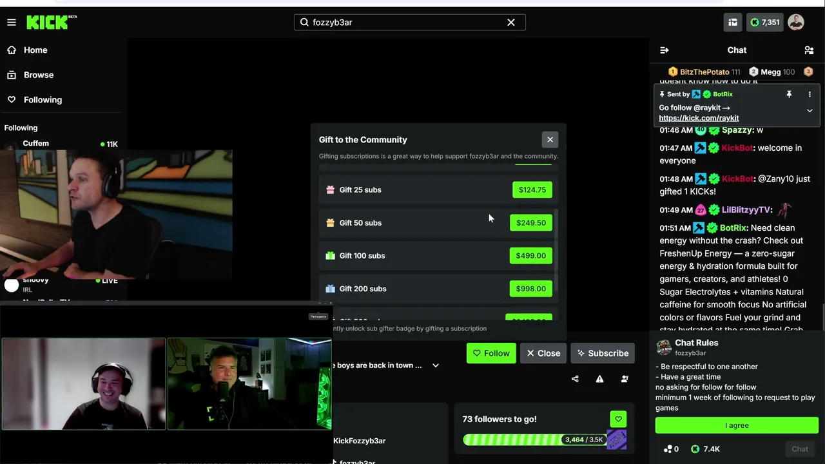Click the Gift 50 subs gift box icon
The image size is (825, 464).
[x=331, y=223]
